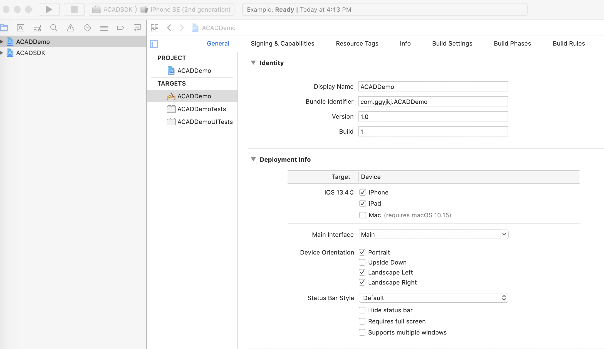The image size is (604, 349).
Task: Choose the ACADSDK scheme in toolbar
Action: click(113, 9)
